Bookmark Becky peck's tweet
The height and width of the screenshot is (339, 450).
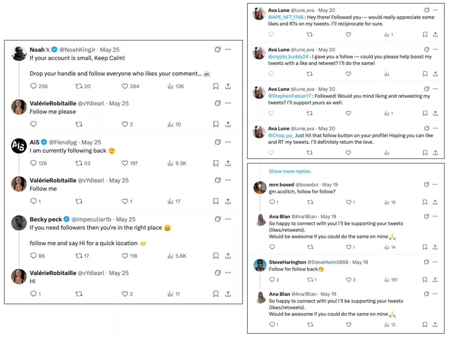[x=216, y=256]
